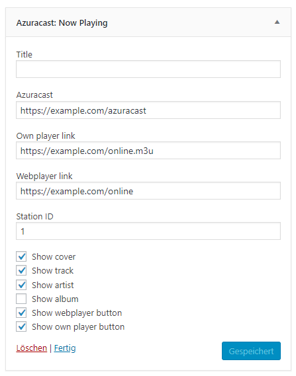Click the Own player link label text
The width and height of the screenshot is (296, 376).
pos(46,135)
